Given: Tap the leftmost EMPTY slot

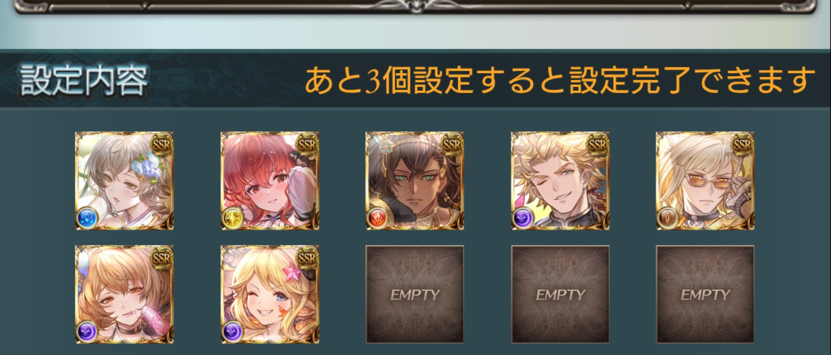Looking at the screenshot, I should 415,294.
